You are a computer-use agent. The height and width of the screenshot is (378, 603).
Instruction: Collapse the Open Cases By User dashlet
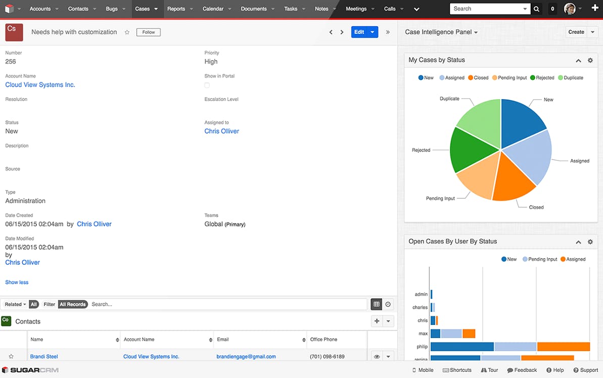578,242
